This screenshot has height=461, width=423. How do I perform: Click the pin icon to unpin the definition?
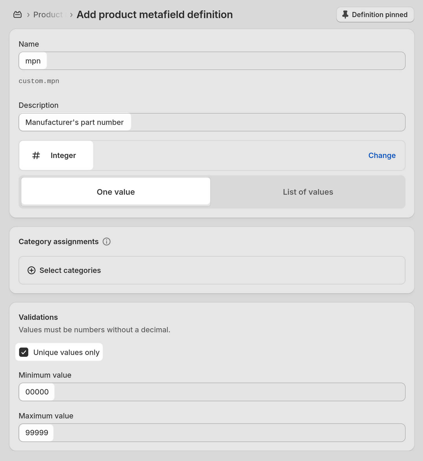345,14
